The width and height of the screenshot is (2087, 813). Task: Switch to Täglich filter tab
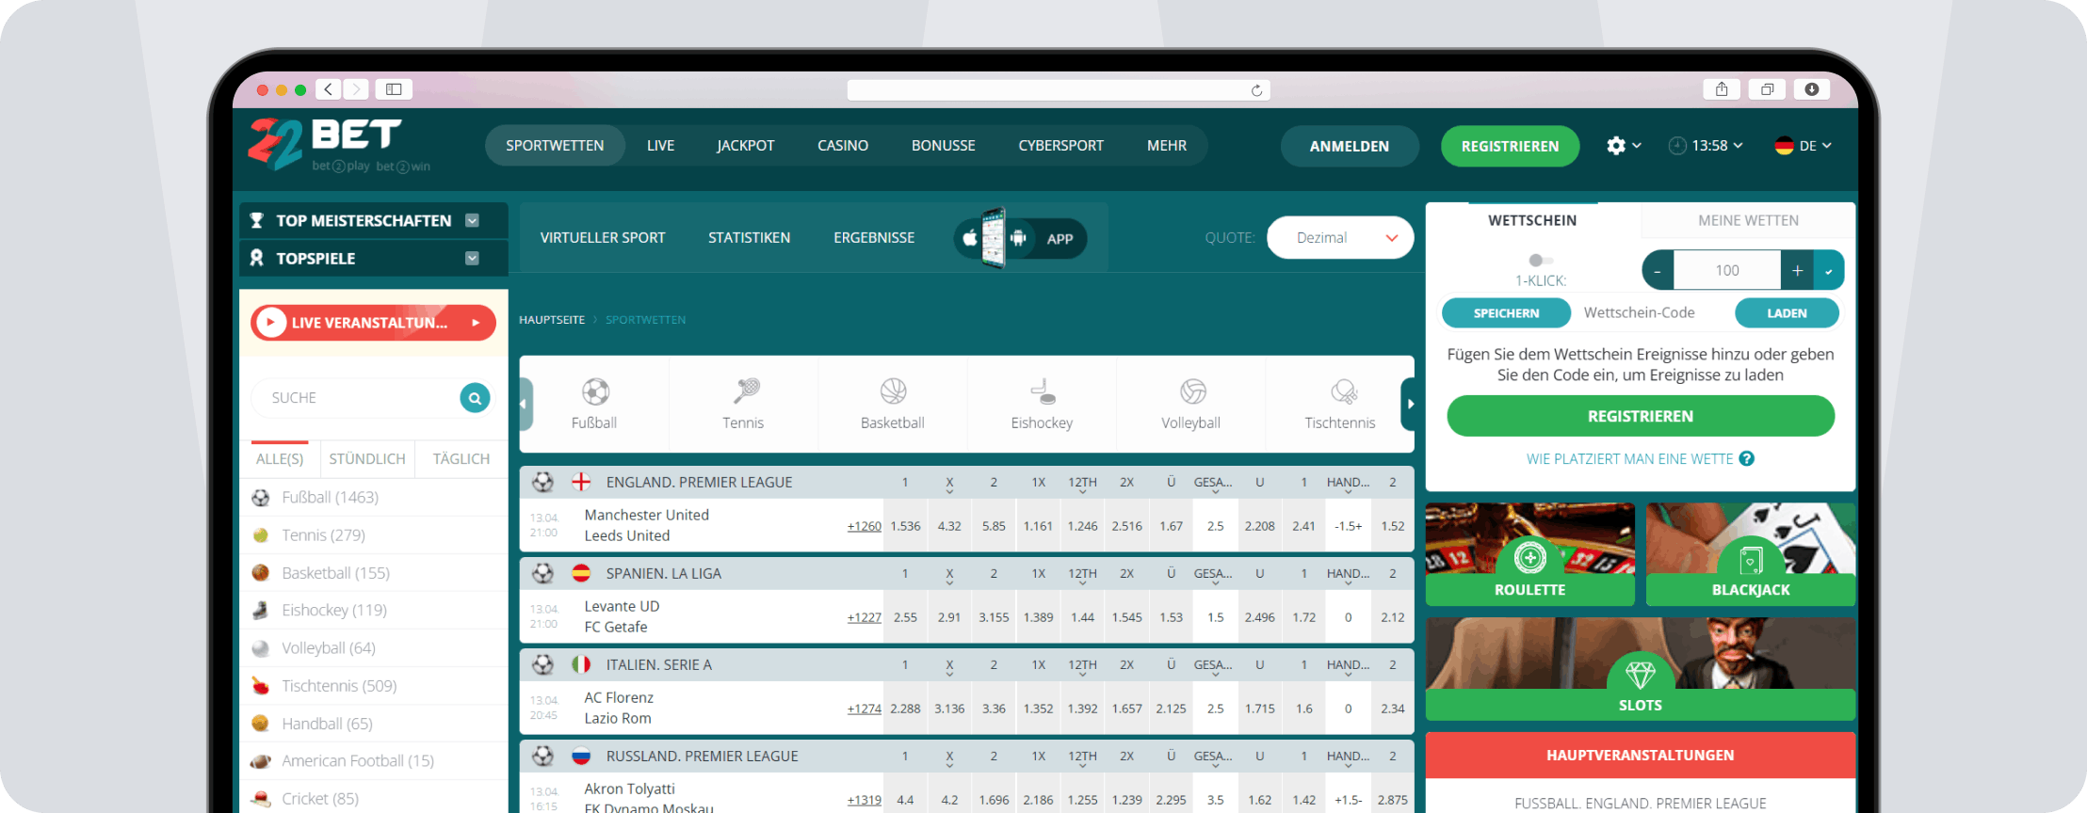pyautogui.click(x=461, y=459)
